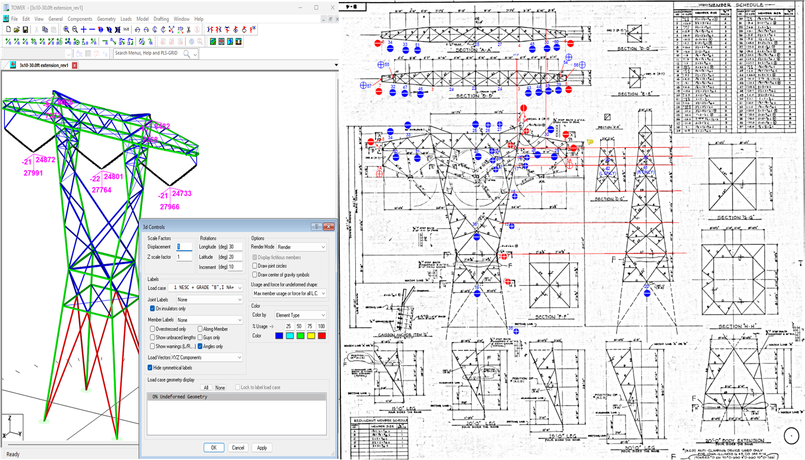Enable the Draw joint circles checkbox
The image size is (805, 460).
pyautogui.click(x=255, y=266)
